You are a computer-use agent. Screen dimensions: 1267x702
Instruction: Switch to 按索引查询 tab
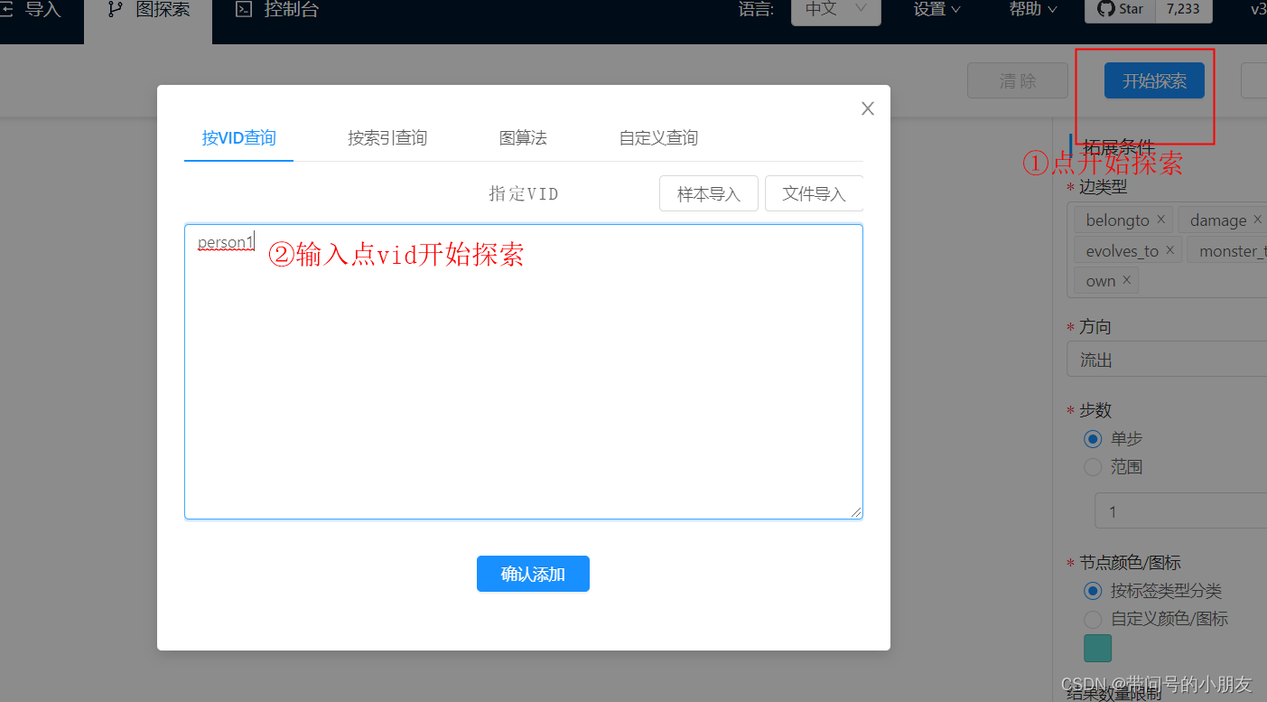point(387,138)
